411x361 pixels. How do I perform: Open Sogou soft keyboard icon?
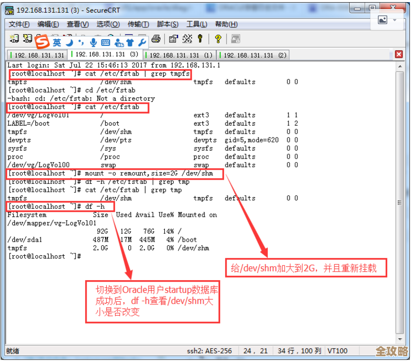(106, 42)
